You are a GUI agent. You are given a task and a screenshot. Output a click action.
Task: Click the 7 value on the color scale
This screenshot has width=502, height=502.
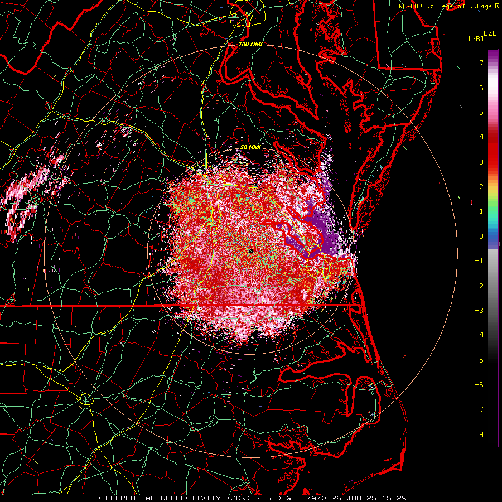[481, 62]
